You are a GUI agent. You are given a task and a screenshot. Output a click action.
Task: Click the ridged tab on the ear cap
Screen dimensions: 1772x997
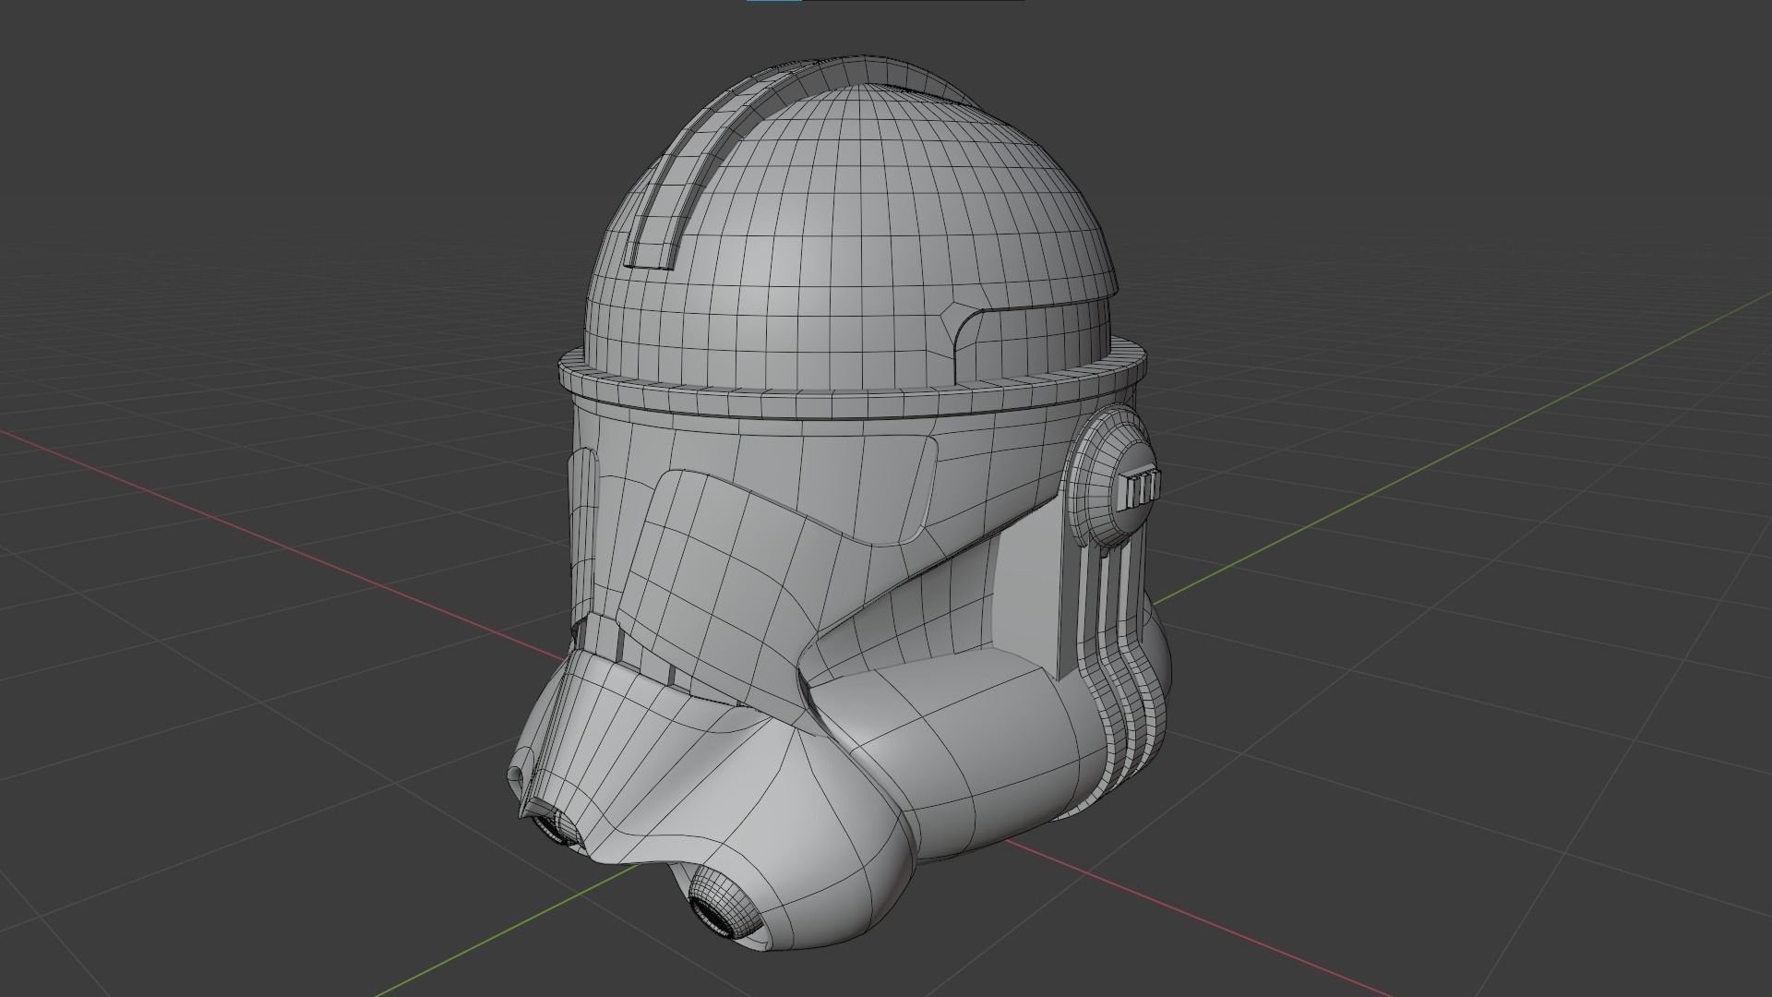(1141, 490)
